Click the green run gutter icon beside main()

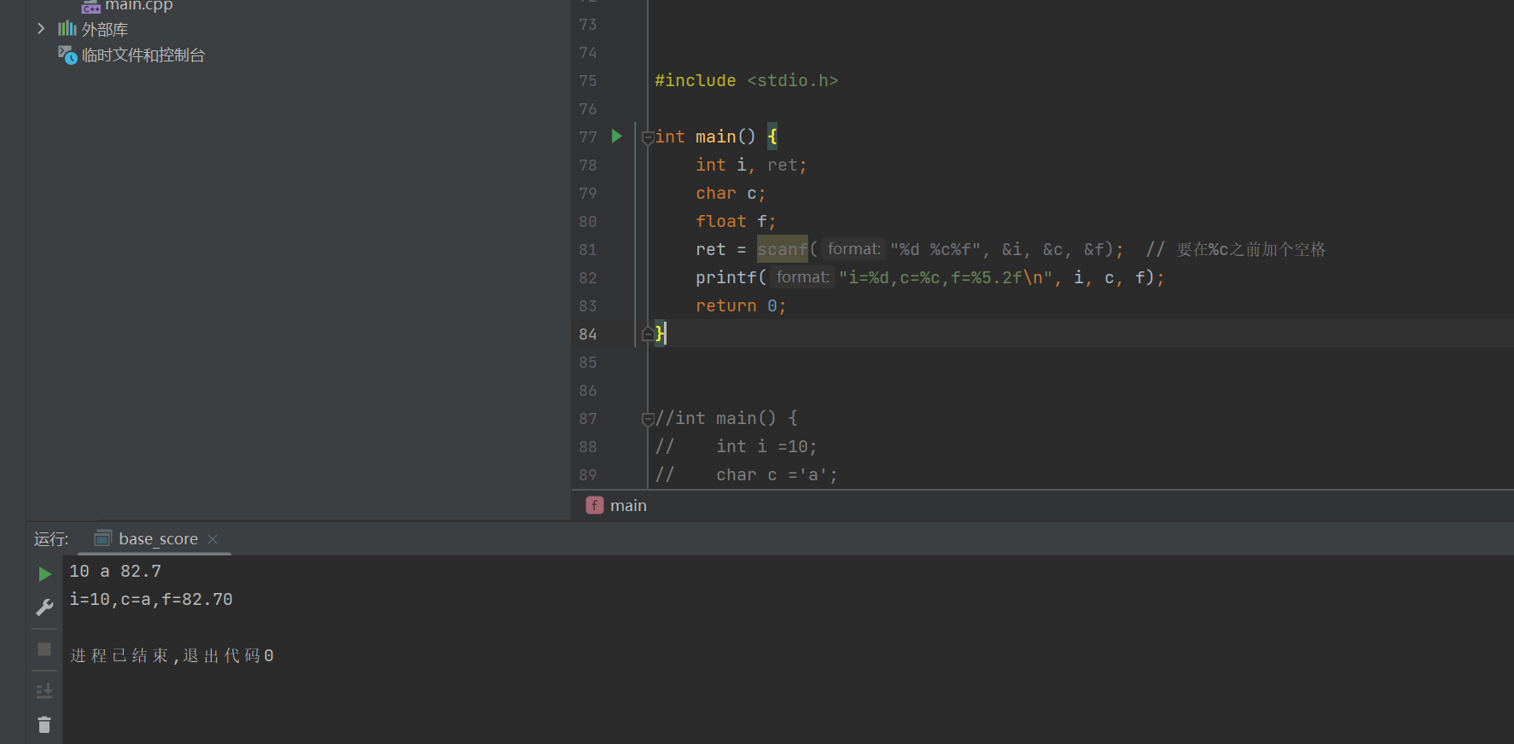617,137
